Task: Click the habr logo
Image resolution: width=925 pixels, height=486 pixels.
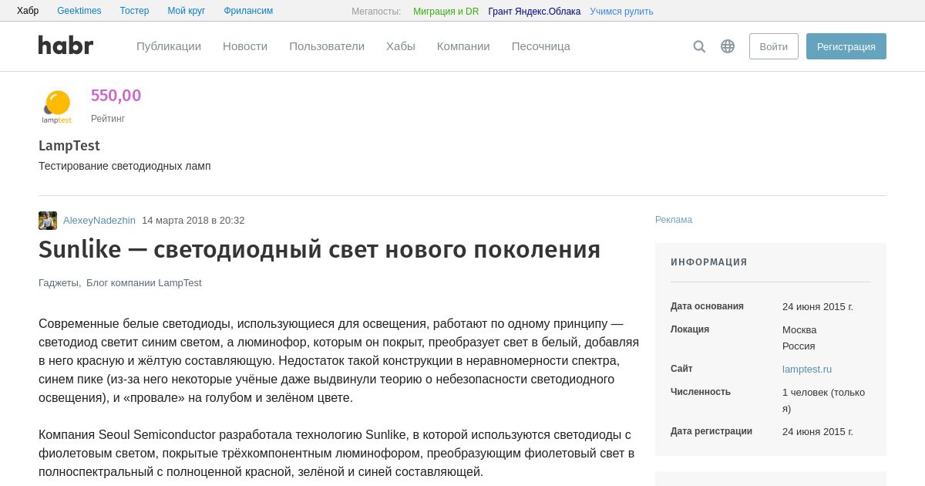Action: point(66,46)
